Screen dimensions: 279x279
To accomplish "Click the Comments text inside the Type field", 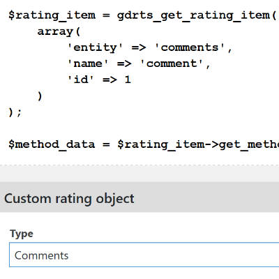I will click(x=41, y=255).
